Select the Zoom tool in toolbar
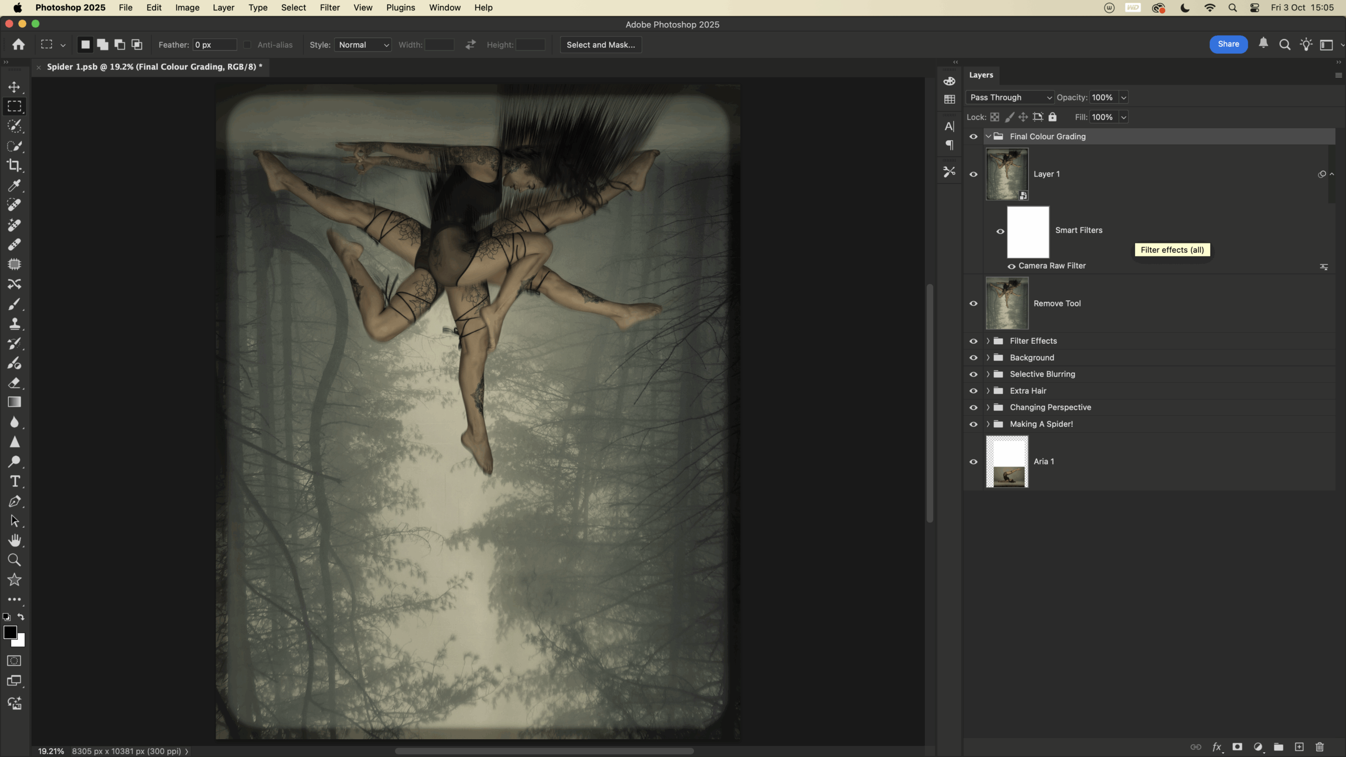This screenshot has width=1346, height=757. click(14, 560)
